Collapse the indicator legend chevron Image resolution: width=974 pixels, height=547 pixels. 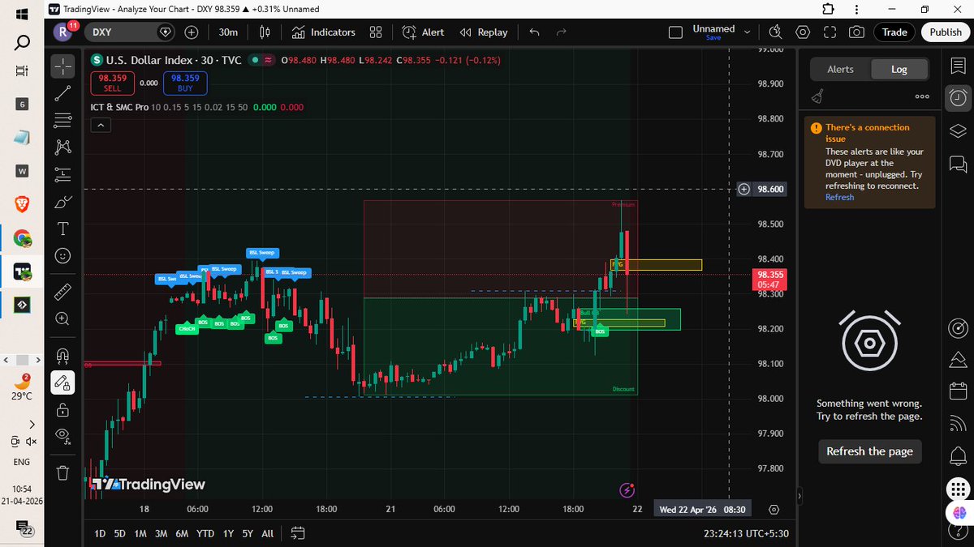[x=100, y=125]
